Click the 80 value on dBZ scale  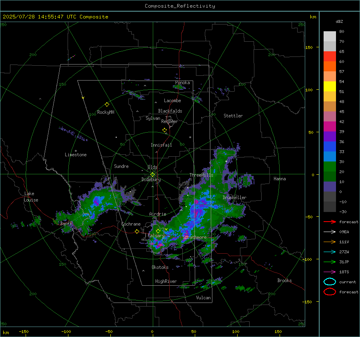tap(342, 32)
